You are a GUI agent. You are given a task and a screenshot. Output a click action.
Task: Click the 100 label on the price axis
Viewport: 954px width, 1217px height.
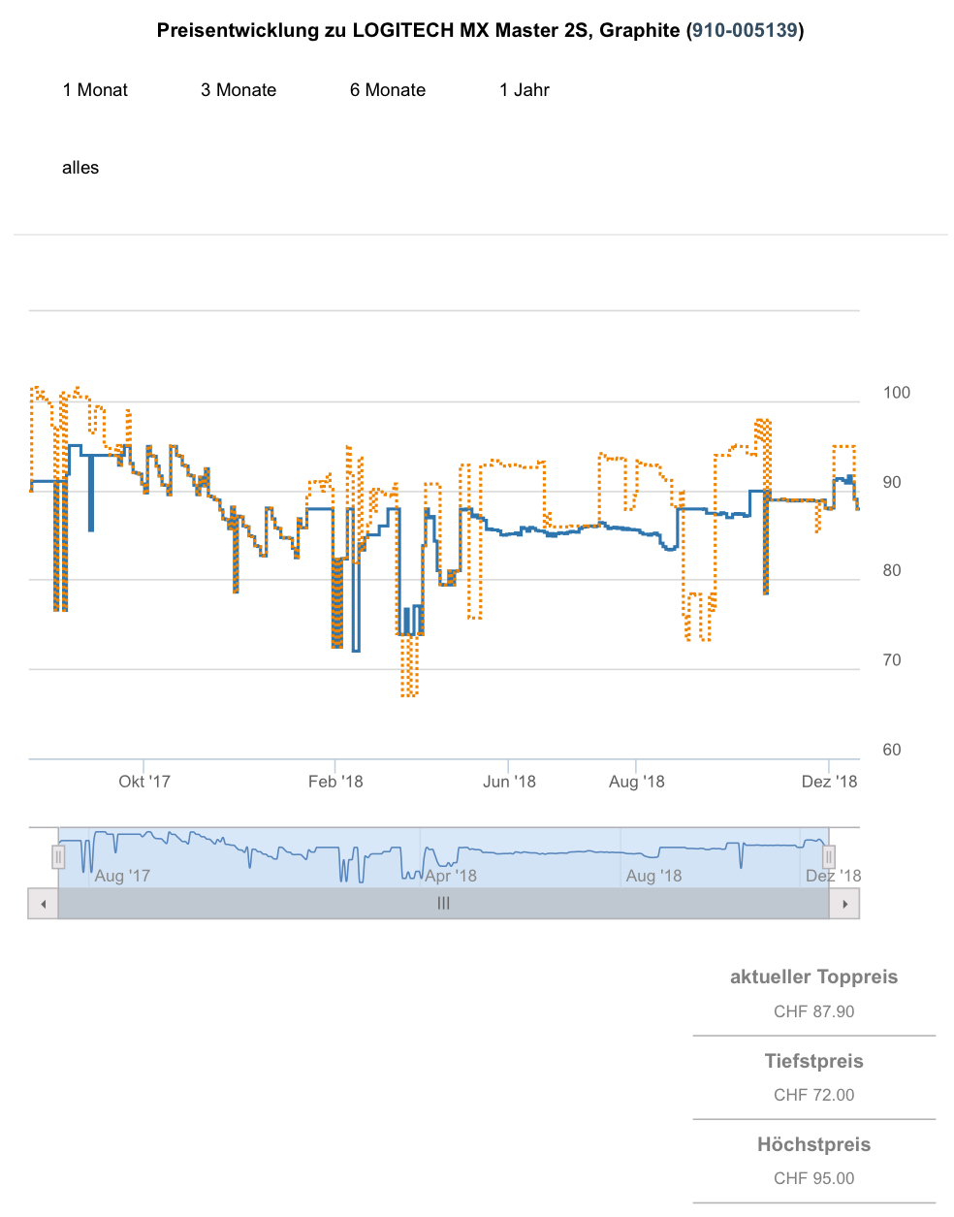[x=896, y=393]
